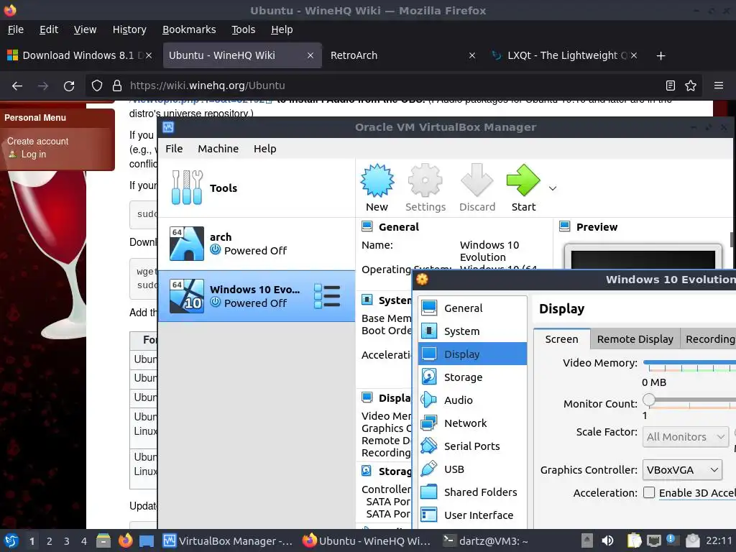Open VirtualBox Machine menu
The width and height of the screenshot is (736, 552).
point(218,148)
